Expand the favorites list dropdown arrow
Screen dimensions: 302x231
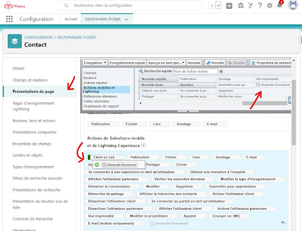pyautogui.click(x=218, y=5)
